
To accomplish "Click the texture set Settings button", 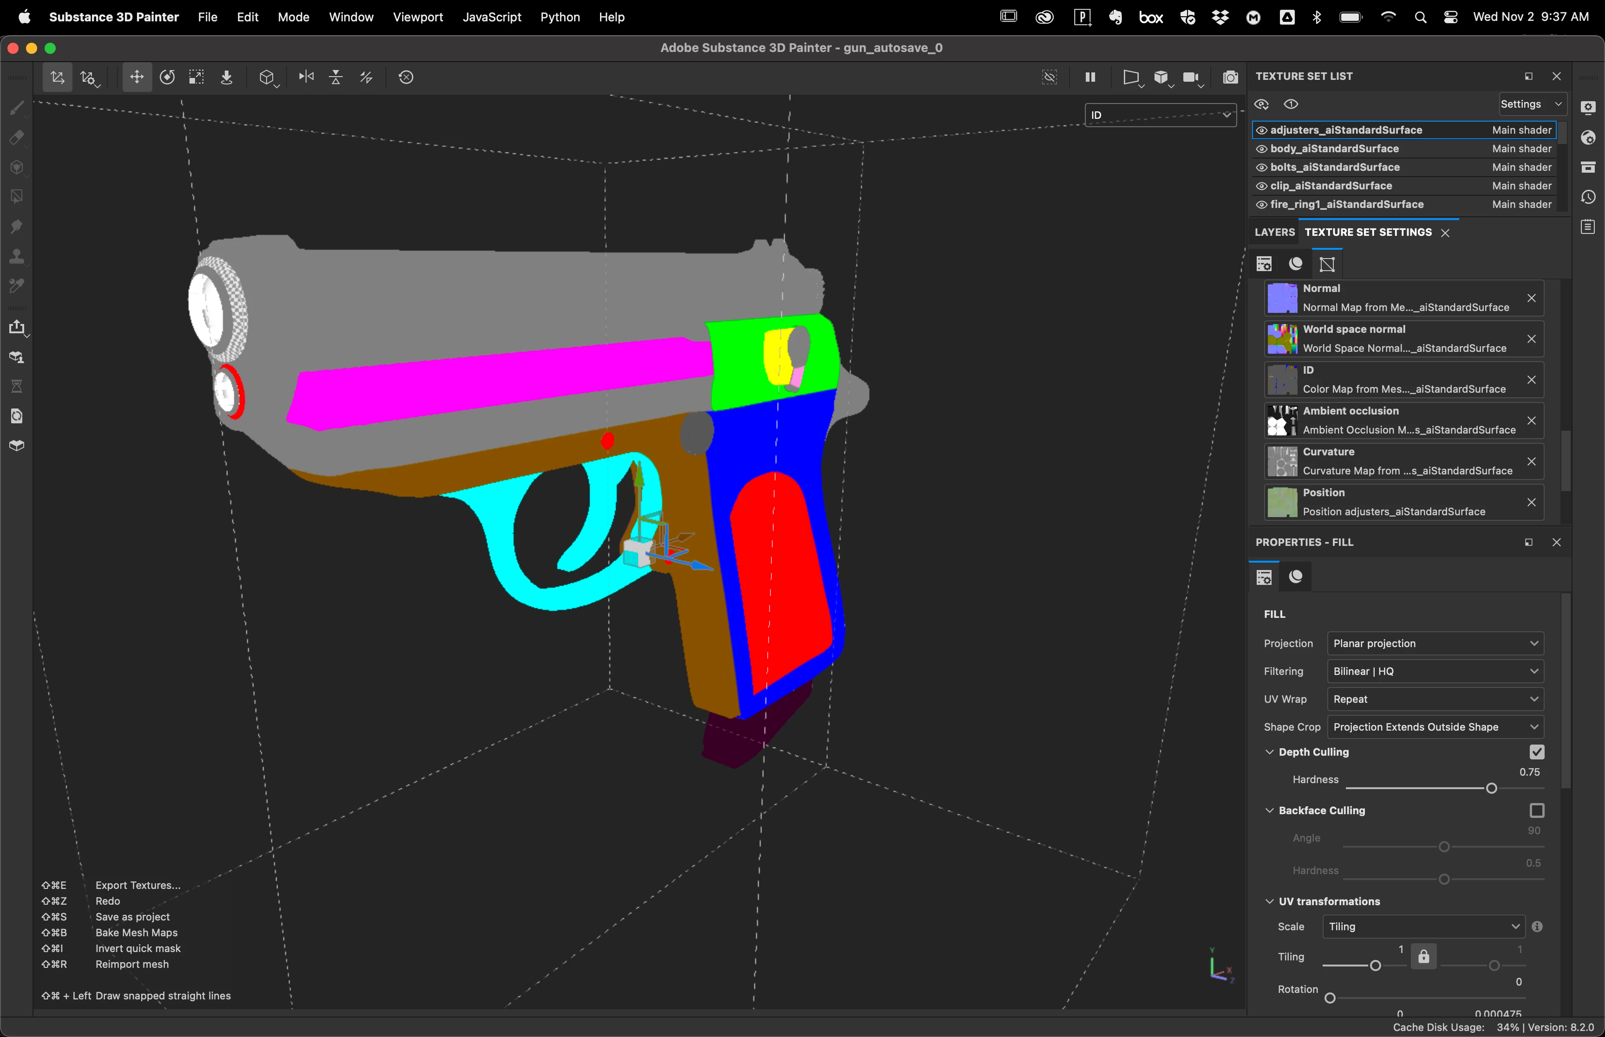I will [x=1530, y=104].
